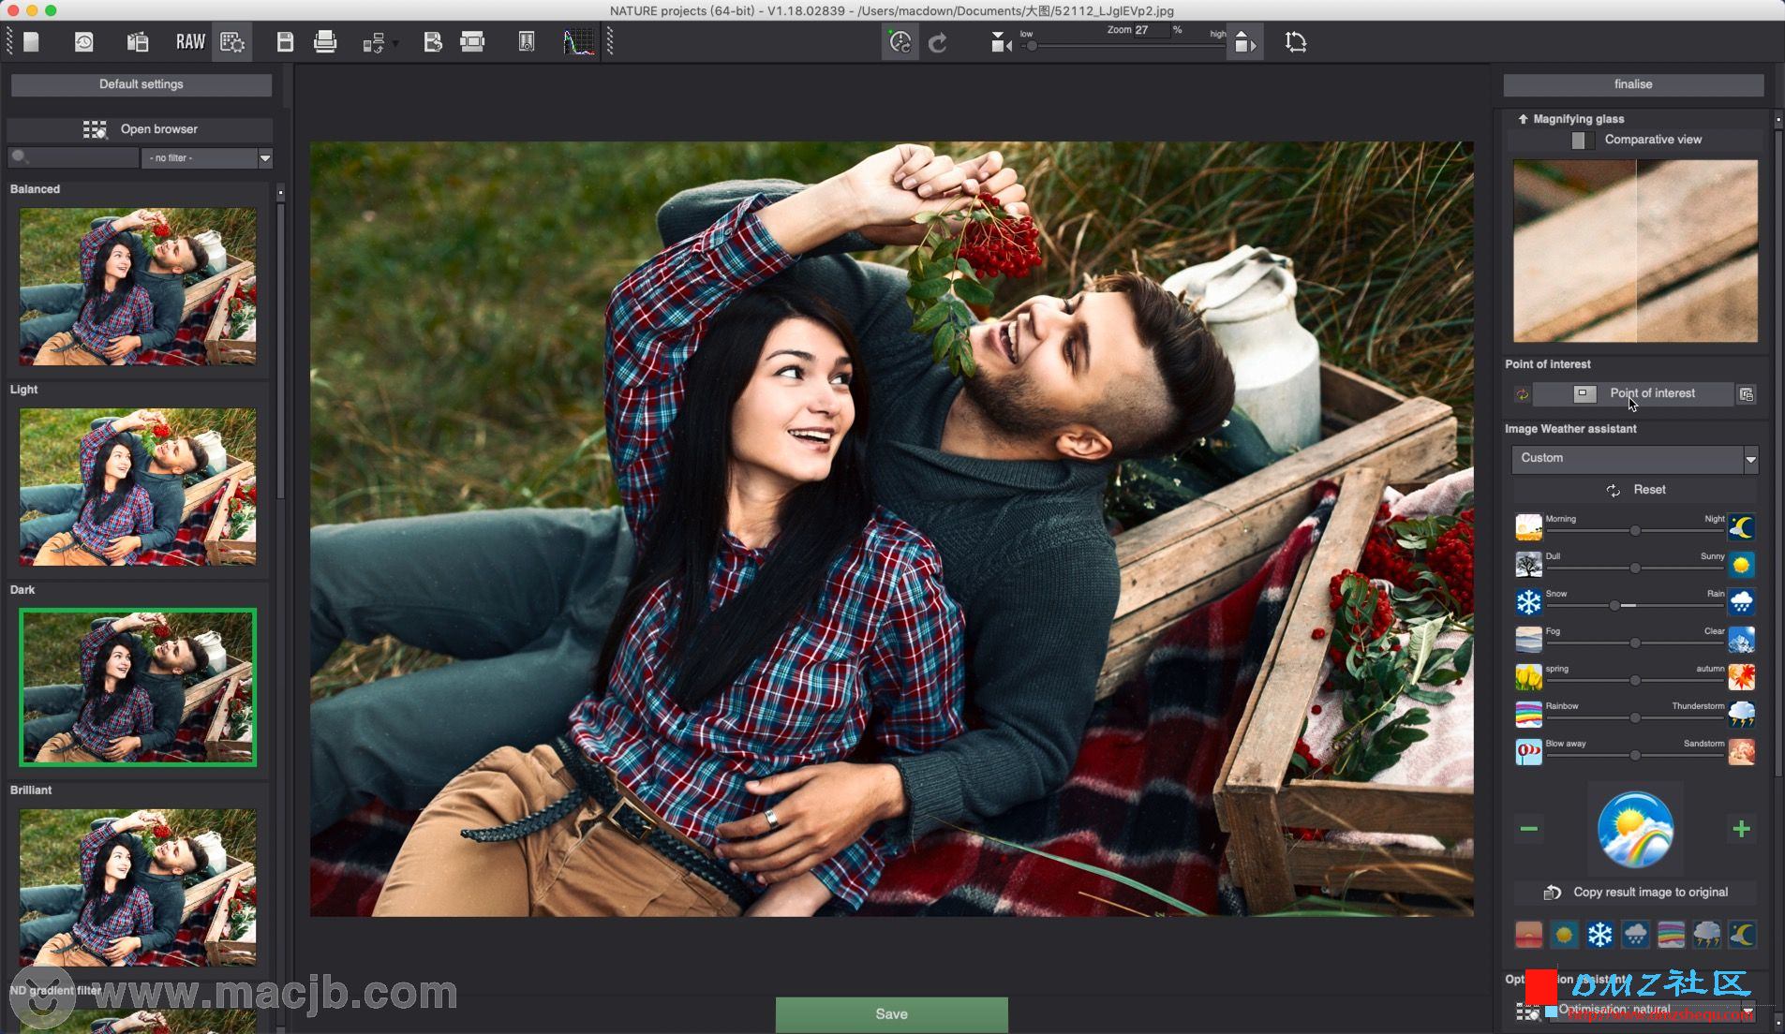The image size is (1785, 1034).
Task: Reset the Image Weather assistant
Action: (1635, 490)
